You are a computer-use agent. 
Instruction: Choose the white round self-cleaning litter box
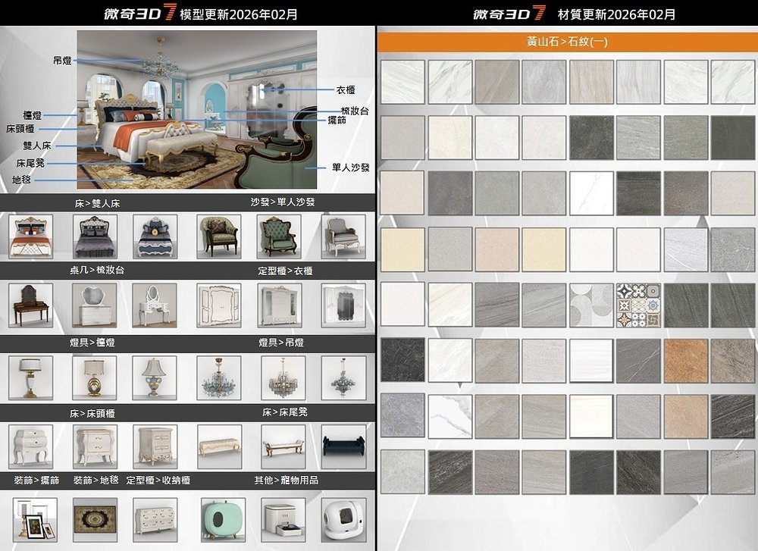pos(343,520)
